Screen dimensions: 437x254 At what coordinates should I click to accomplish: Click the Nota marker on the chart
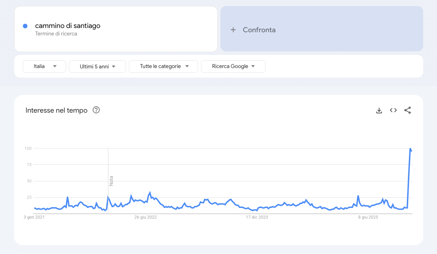pos(111,181)
